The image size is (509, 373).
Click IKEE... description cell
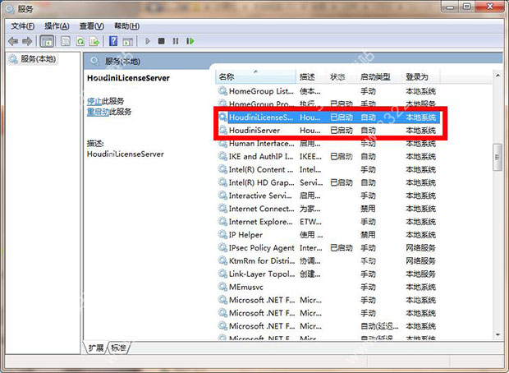point(310,156)
